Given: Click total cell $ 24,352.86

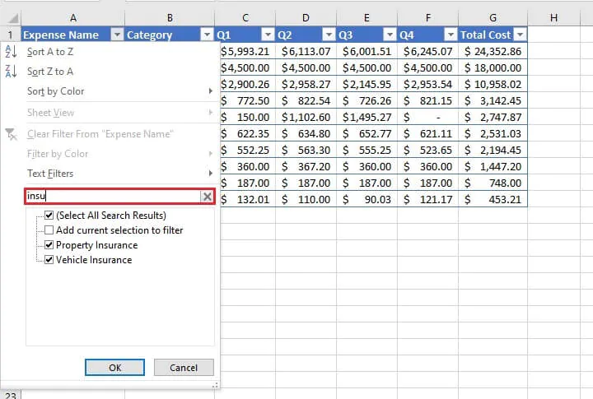Looking at the screenshot, I should [493, 51].
